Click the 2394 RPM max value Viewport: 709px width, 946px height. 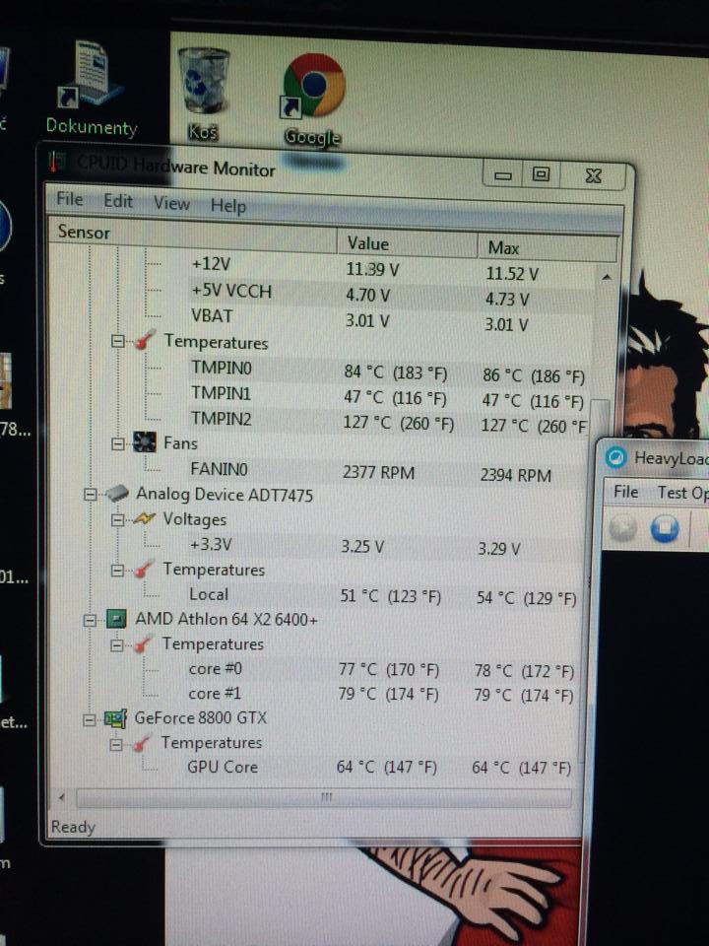click(515, 475)
